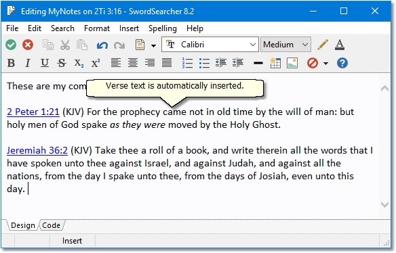Click the Copy toolbar icon
The image size is (396, 253).
[48, 45]
